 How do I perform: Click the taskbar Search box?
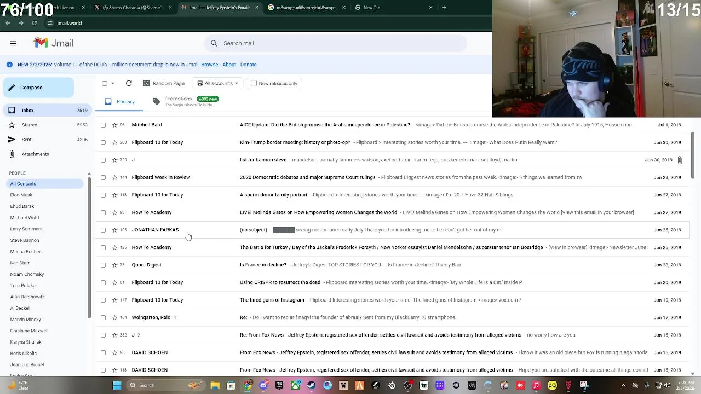click(166, 385)
